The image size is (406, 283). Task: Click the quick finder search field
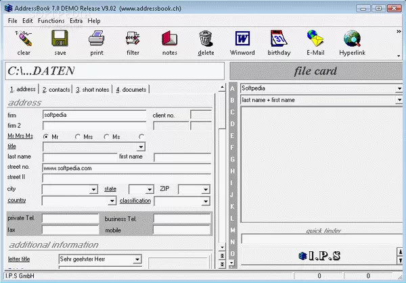[322, 238]
